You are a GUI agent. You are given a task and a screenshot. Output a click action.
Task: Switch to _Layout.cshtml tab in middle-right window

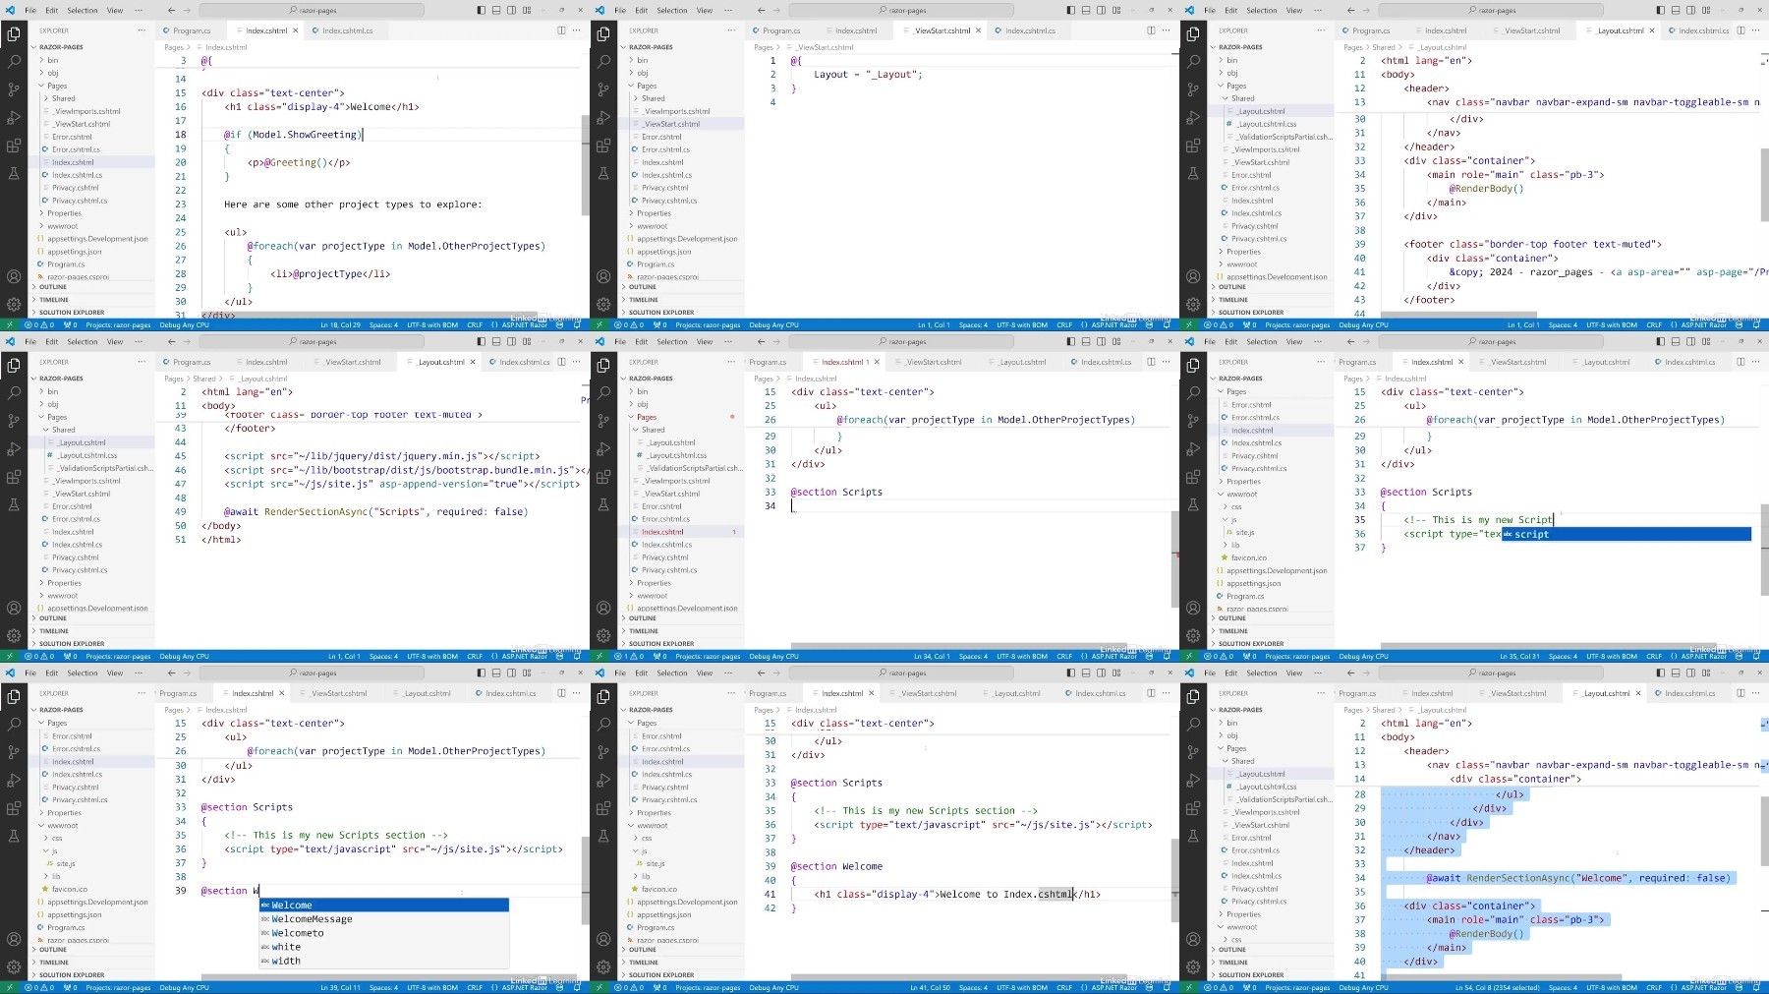pyautogui.click(x=1607, y=362)
